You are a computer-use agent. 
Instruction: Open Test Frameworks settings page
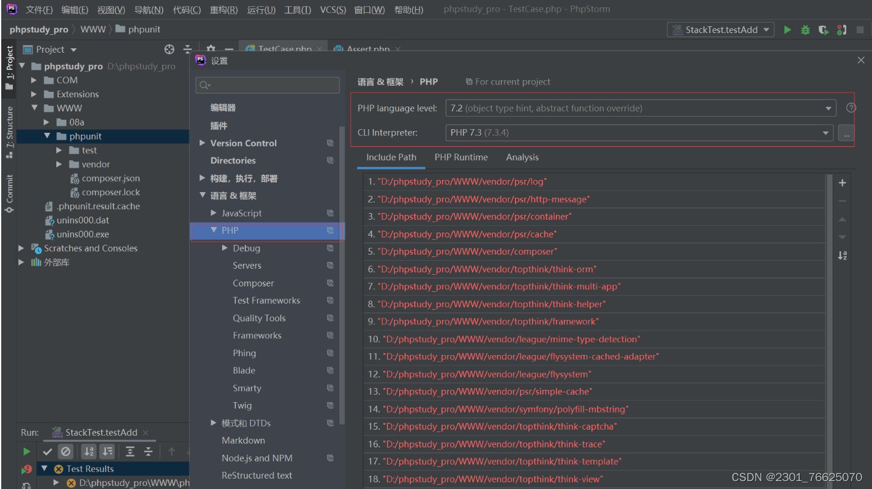coord(266,300)
